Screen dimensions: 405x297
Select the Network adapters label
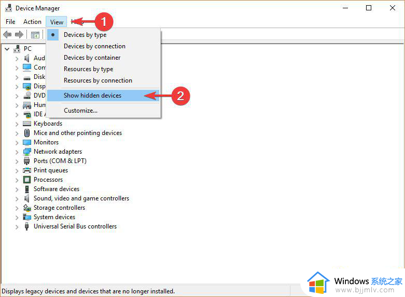click(x=58, y=152)
